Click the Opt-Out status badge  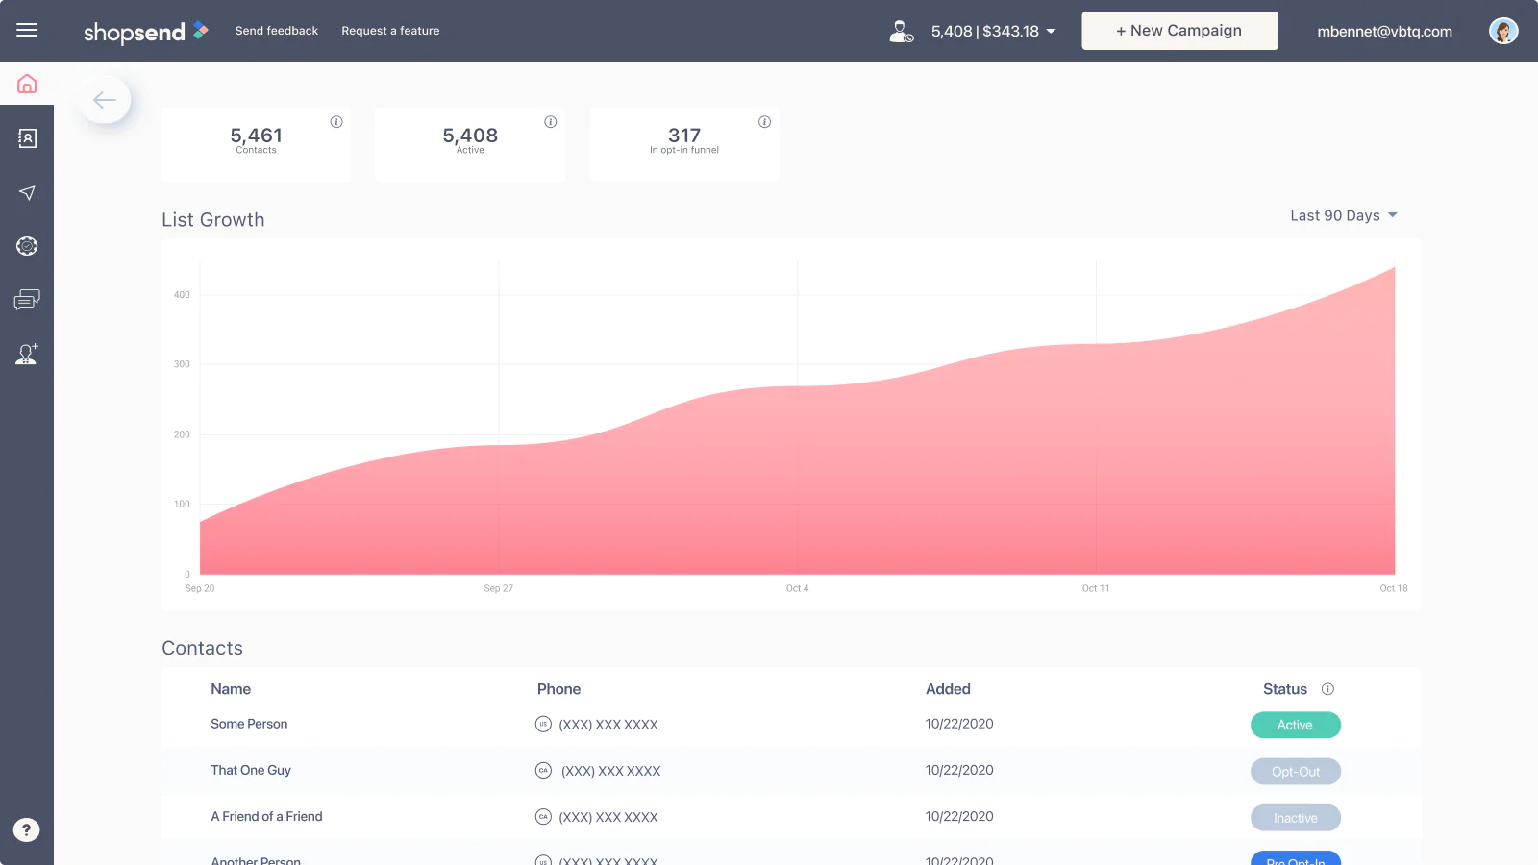[1295, 772]
